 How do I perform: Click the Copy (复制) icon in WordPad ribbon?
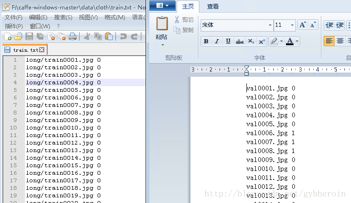tap(177, 30)
